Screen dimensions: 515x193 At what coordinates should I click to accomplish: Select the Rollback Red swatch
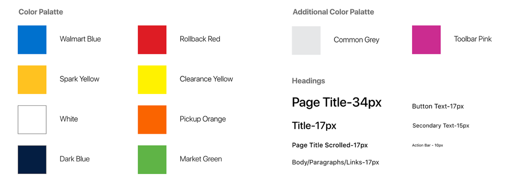click(x=152, y=39)
